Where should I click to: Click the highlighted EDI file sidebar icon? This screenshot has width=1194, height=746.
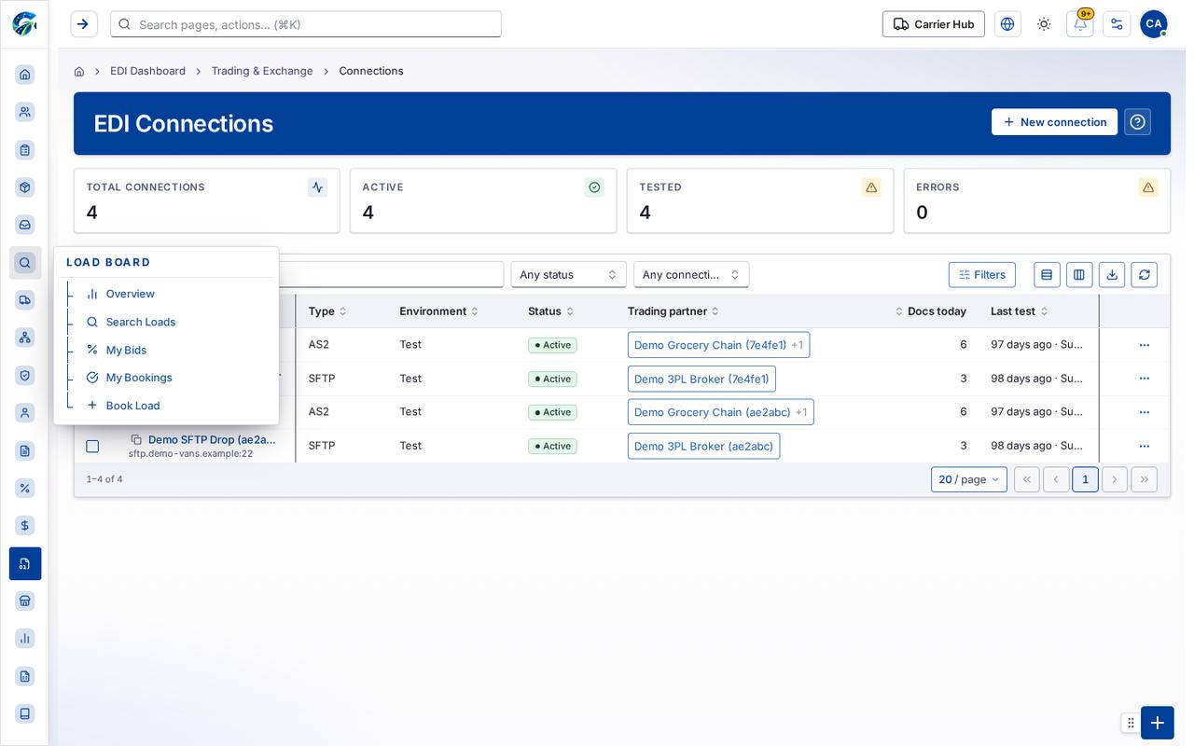pos(25,563)
